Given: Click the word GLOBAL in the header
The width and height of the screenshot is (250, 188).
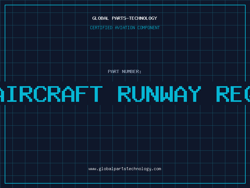Looking at the screenshot, I should pos(100,18).
